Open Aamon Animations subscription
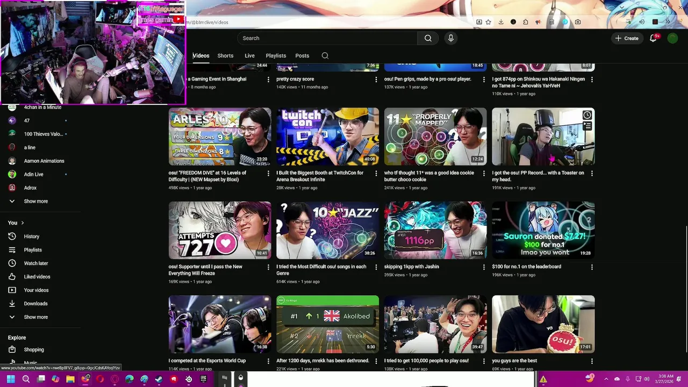This screenshot has height=387, width=688. click(44, 161)
